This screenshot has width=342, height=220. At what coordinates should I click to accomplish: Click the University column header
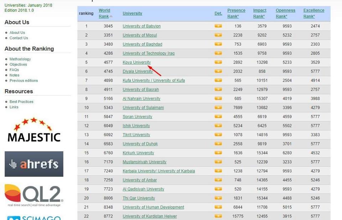click(132, 14)
